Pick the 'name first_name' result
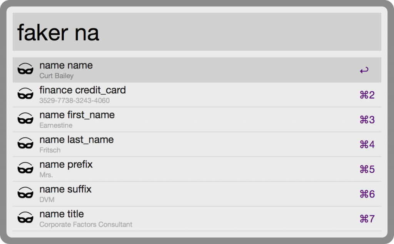The width and height of the screenshot is (394, 244). click(77, 115)
